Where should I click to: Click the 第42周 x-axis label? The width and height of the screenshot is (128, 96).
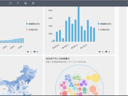[x=56, y=46]
